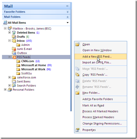Collapse the Mail Folders section chevron
The height and width of the screenshot is (139, 137).
[x=68, y=17]
